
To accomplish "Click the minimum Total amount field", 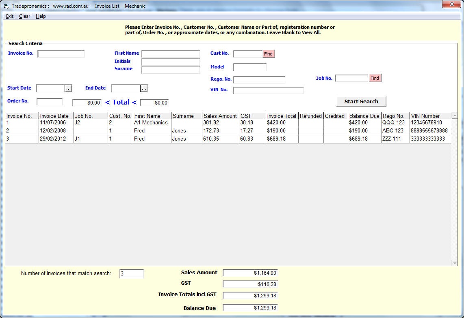I will click(x=87, y=102).
